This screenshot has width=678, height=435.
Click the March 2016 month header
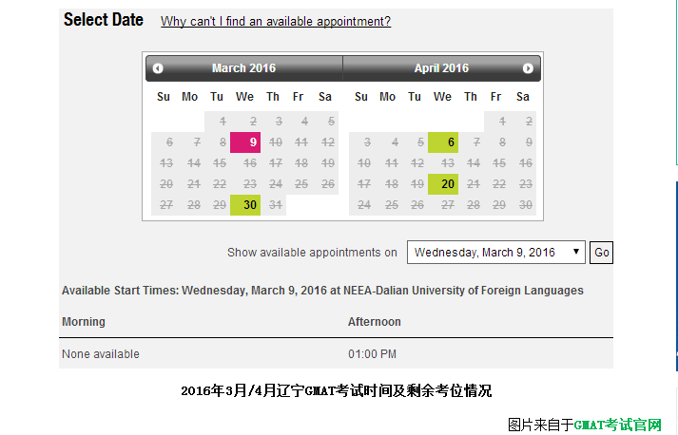(x=243, y=68)
